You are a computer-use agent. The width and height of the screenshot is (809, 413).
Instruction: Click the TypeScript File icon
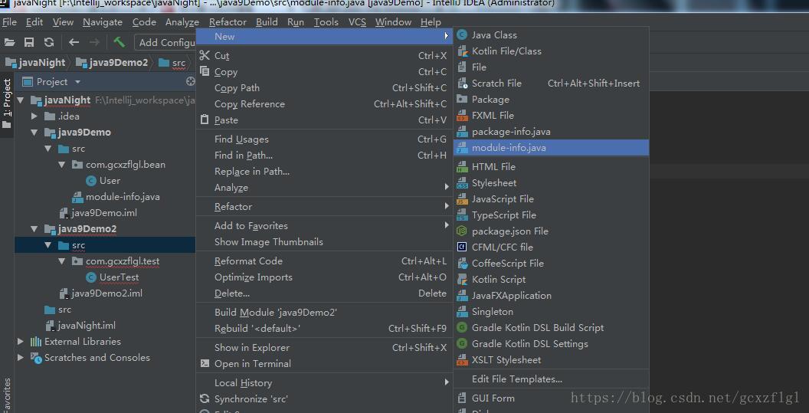pos(462,215)
